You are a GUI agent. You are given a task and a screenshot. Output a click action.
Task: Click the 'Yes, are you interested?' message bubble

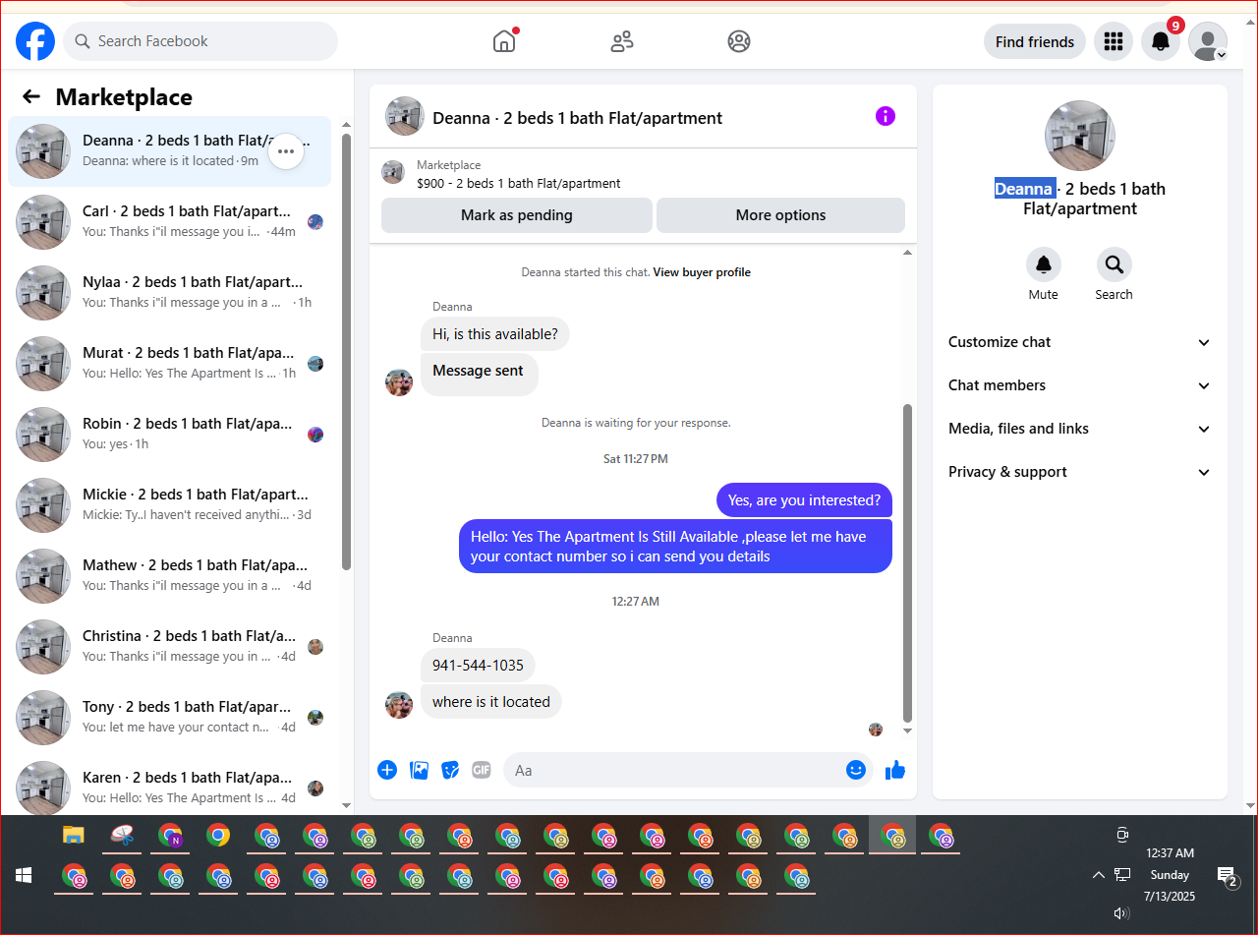pos(804,500)
